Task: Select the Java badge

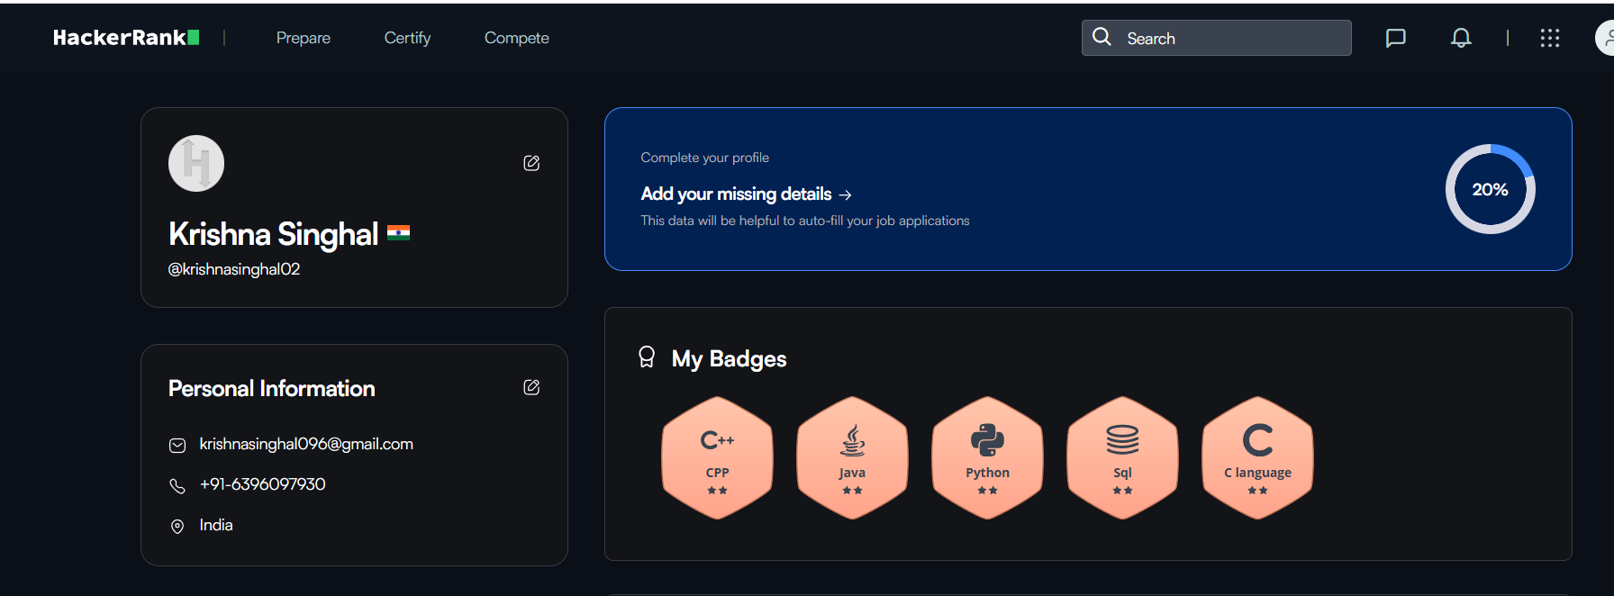Action: [852, 457]
